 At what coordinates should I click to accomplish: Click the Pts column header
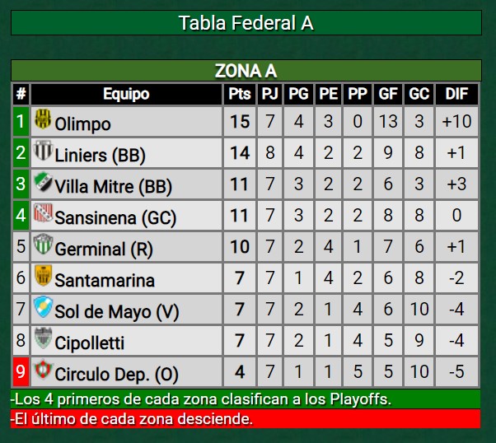coord(239,94)
